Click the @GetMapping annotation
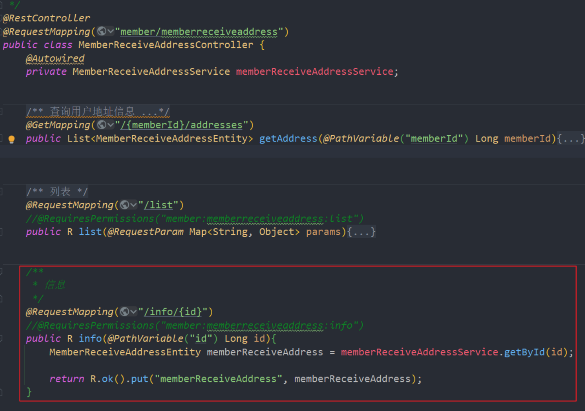This screenshot has height=411, width=585. pyautogui.click(x=58, y=125)
